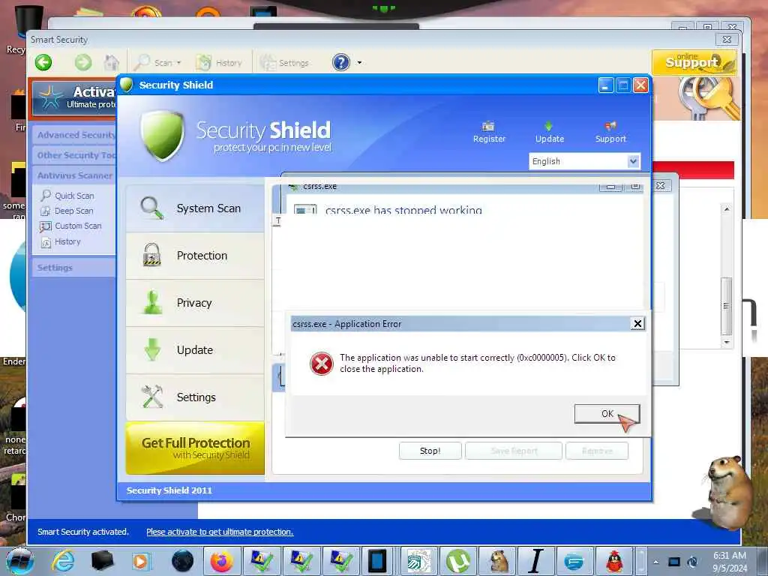Click 'Please activate to get ultimate protection' link
This screenshot has height=576, width=768.
220,532
